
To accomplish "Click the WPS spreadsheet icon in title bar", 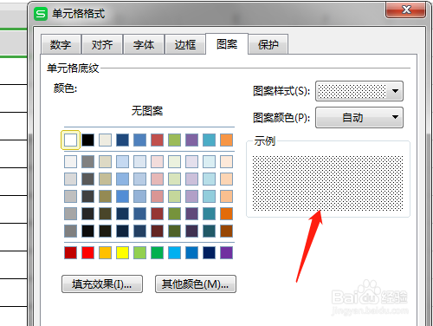I will [41, 14].
